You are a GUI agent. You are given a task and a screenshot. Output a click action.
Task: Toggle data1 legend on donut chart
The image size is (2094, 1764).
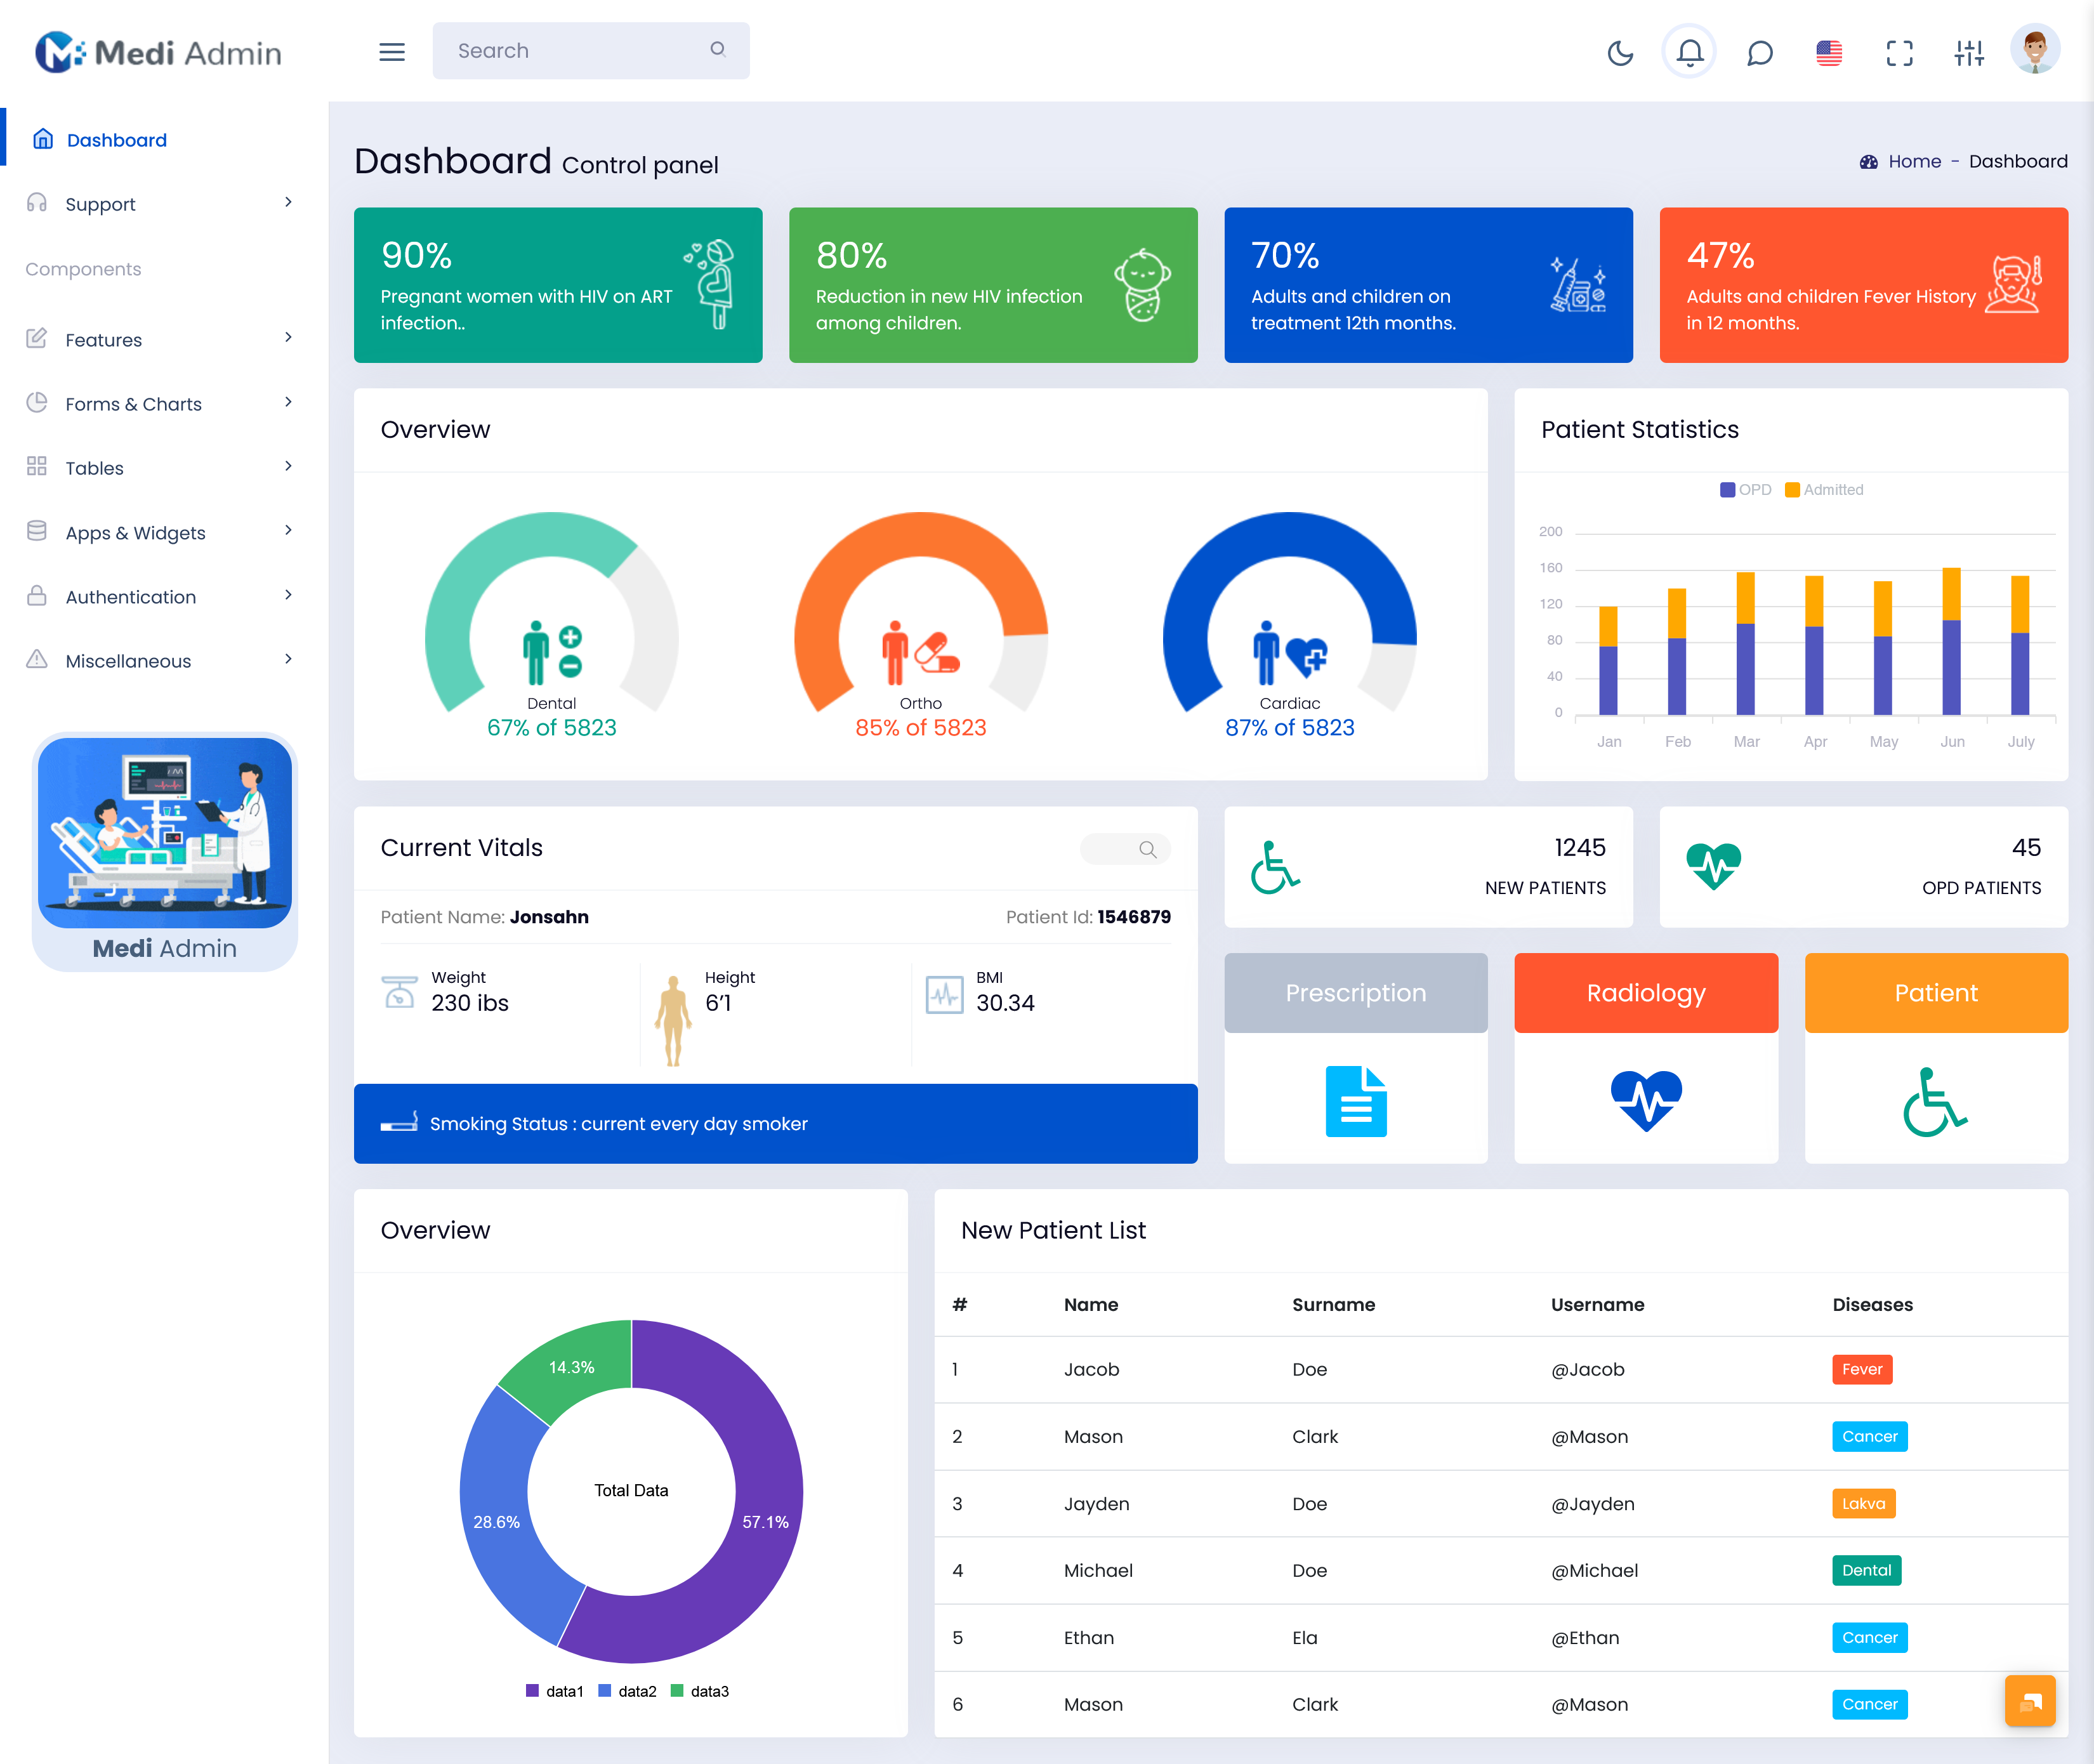[x=555, y=1691]
